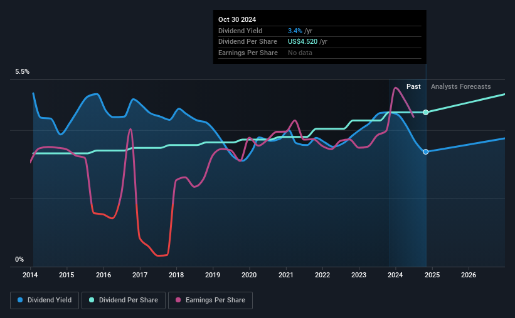Click the 'Oct 30 2024' tooltip date
Screen dimensions: 515x318
pyautogui.click(x=237, y=19)
